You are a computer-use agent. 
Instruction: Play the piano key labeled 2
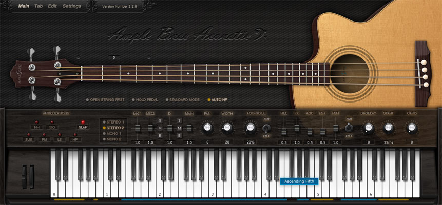click(x=160, y=189)
